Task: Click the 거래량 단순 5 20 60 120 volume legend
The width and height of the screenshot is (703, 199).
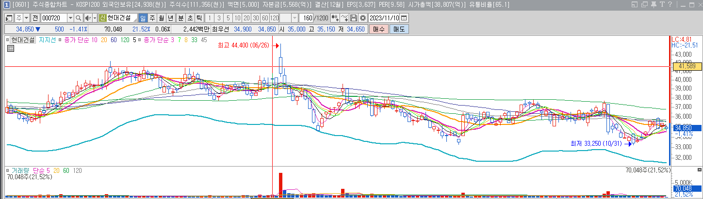Action: point(46,170)
